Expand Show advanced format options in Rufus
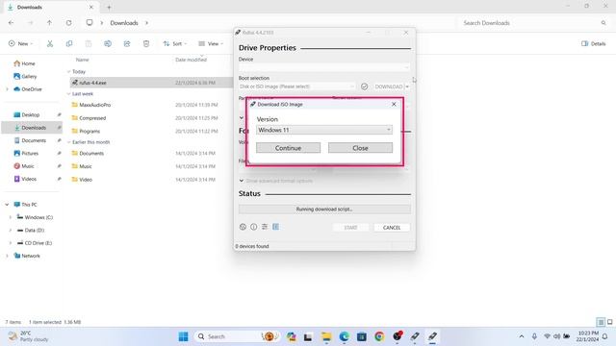Screen dimensions: 616x346 tap(276, 181)
